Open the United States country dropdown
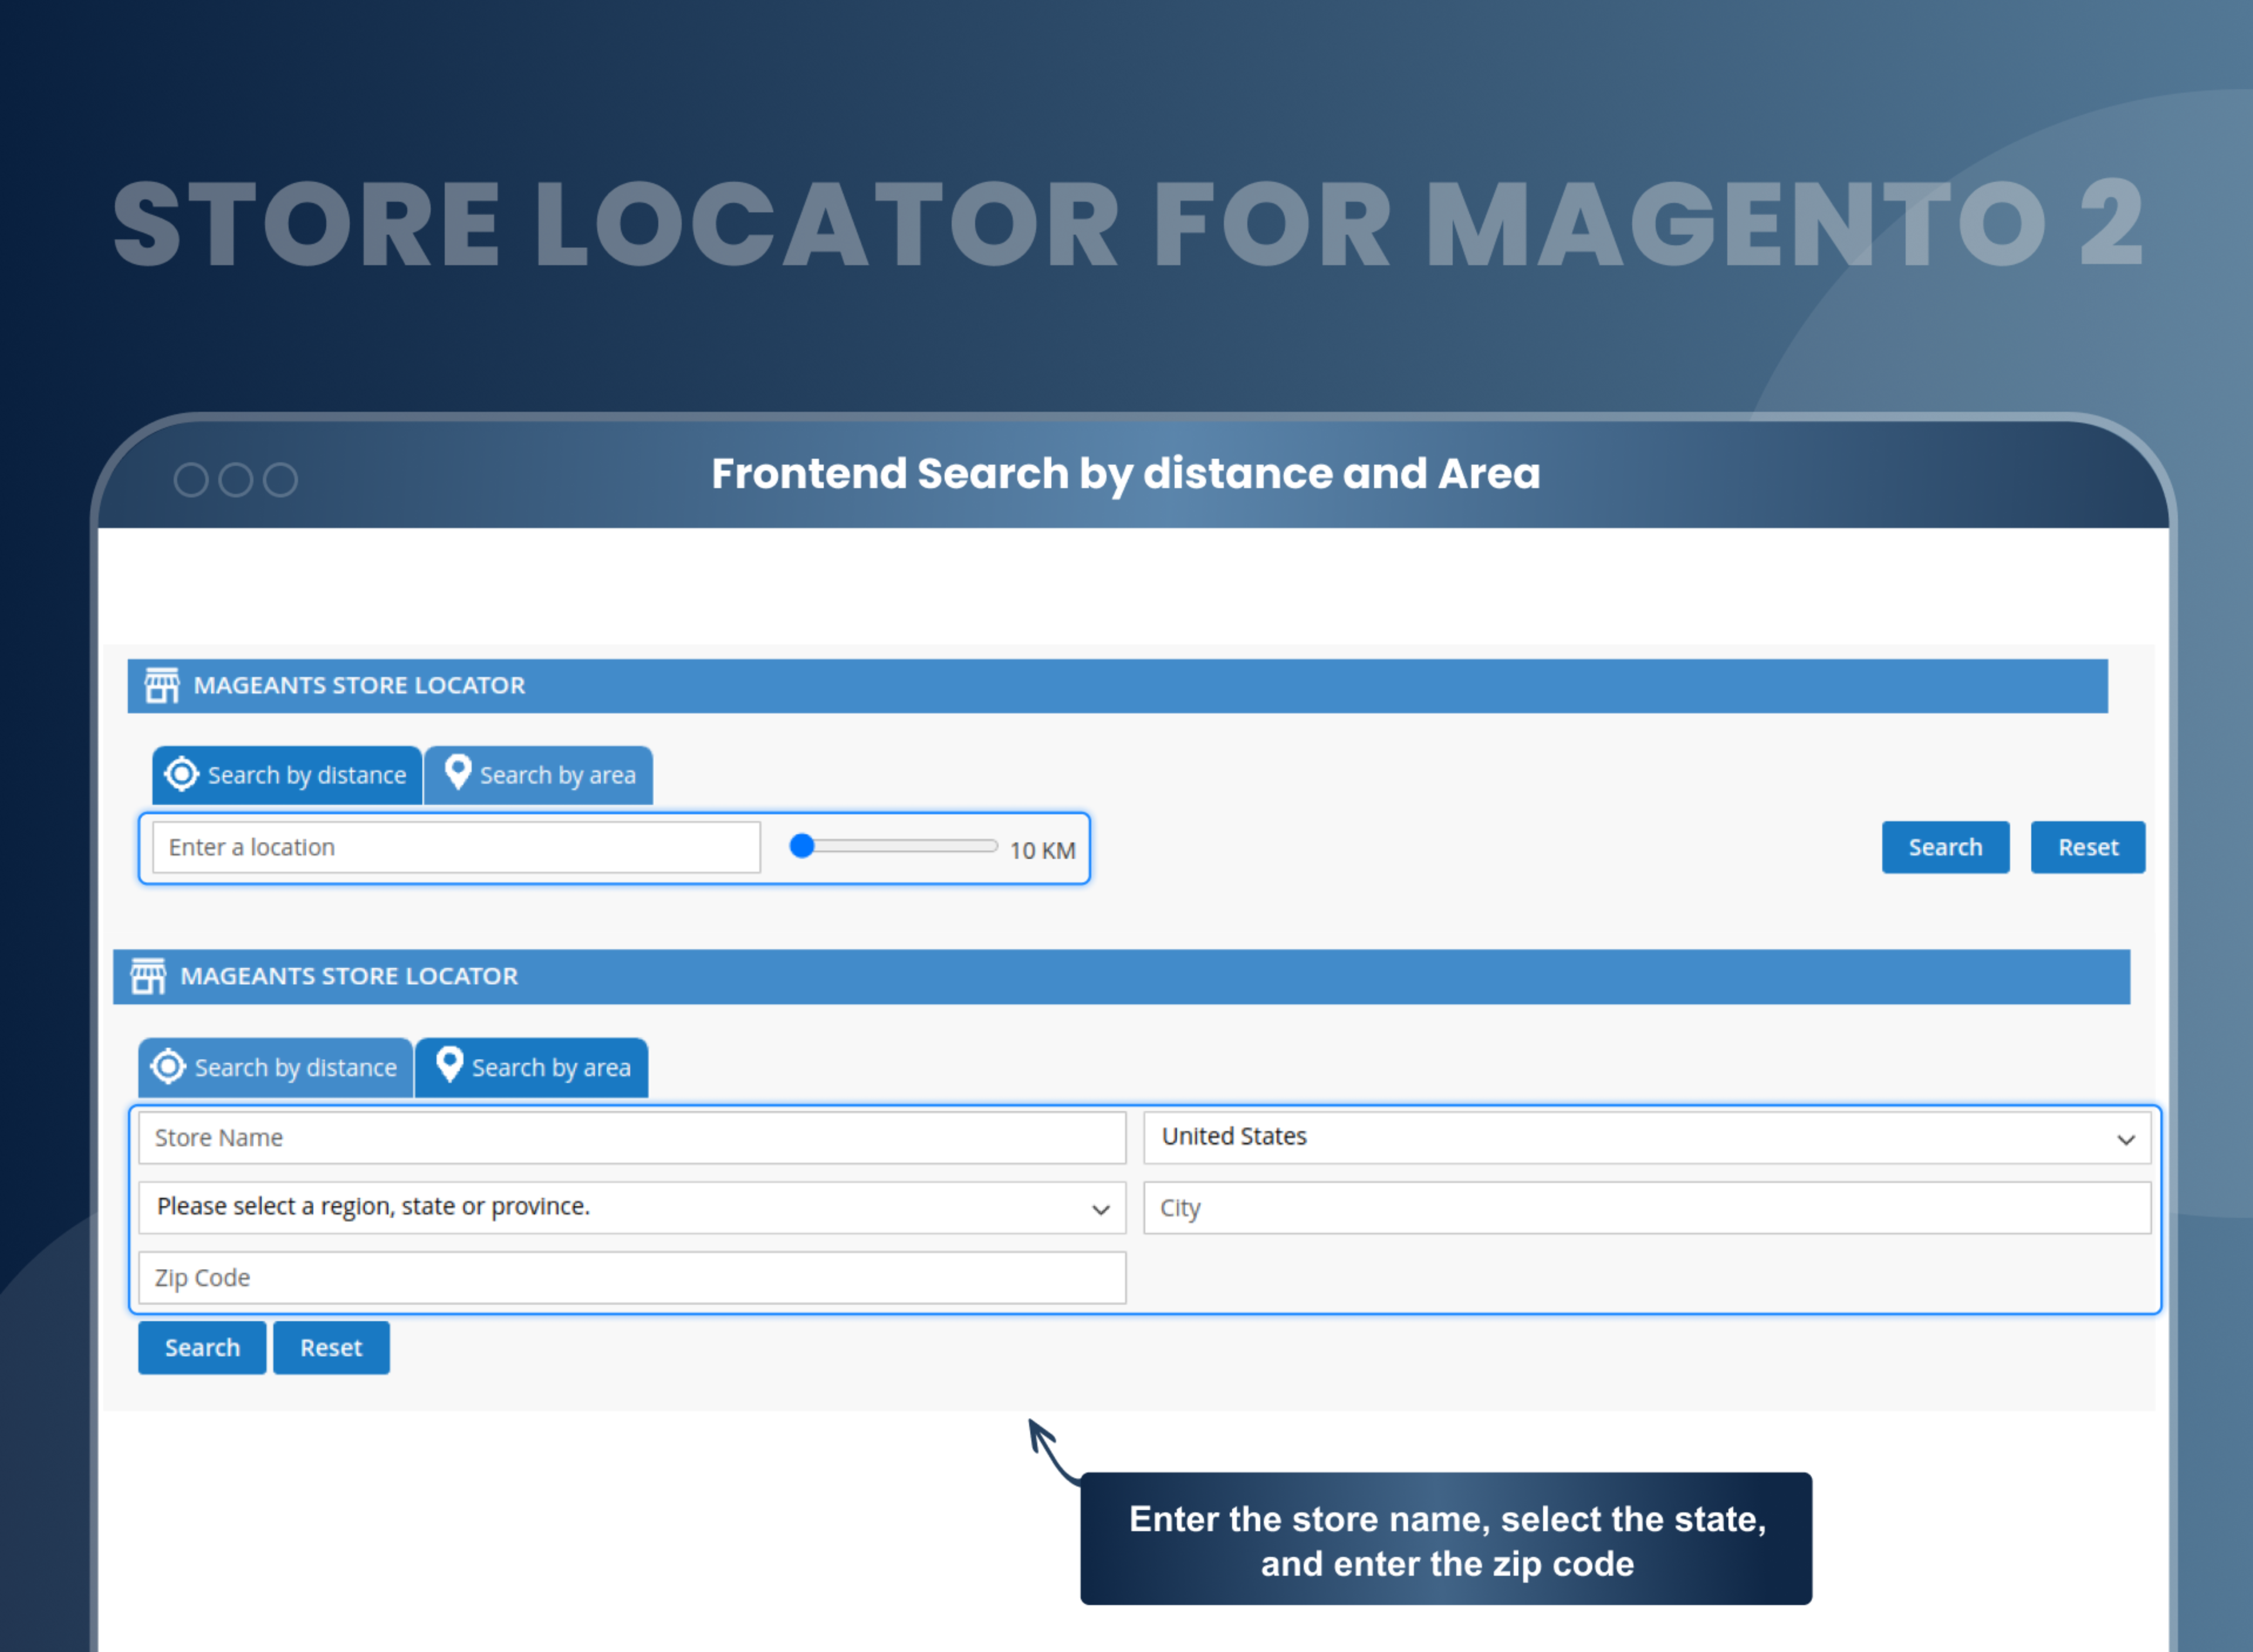Viewport: 2253px width, 1652px height. coord(1646,1137)
